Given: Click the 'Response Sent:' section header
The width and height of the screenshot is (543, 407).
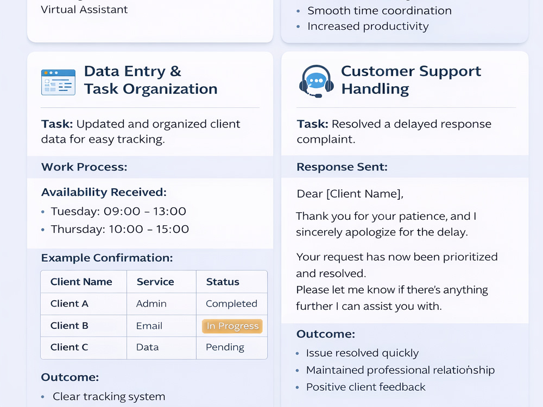Looking at the screenshot, I should click(342, 167).
